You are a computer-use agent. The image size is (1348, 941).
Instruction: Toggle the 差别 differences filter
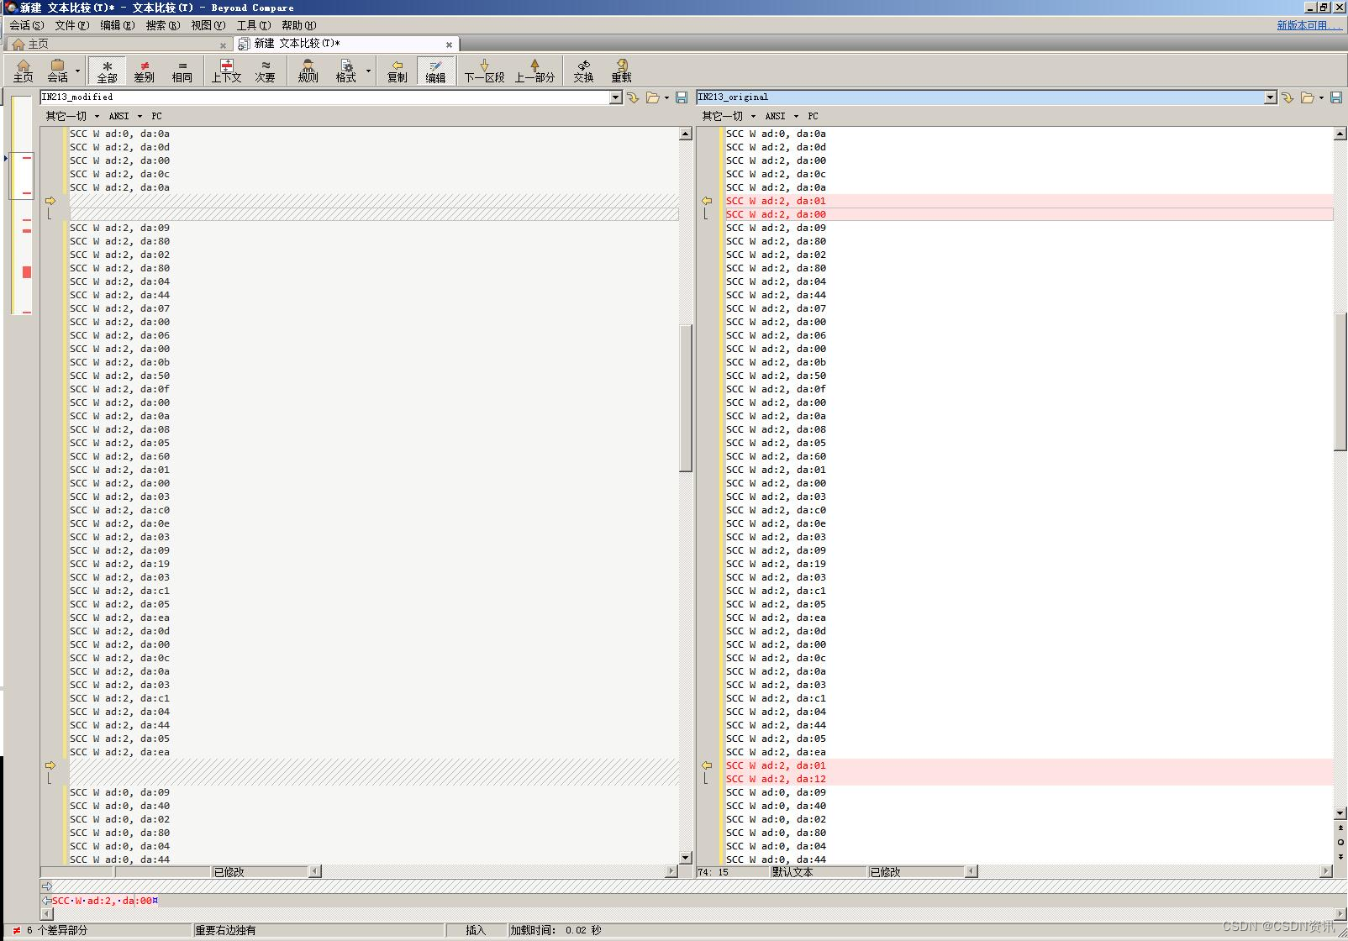145,71
